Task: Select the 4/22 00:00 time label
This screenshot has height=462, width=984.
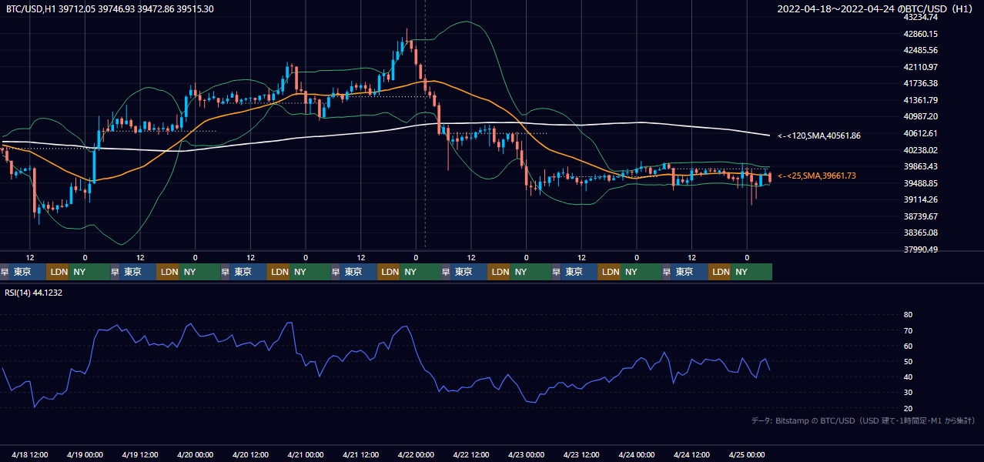Action: coord(417,454)
